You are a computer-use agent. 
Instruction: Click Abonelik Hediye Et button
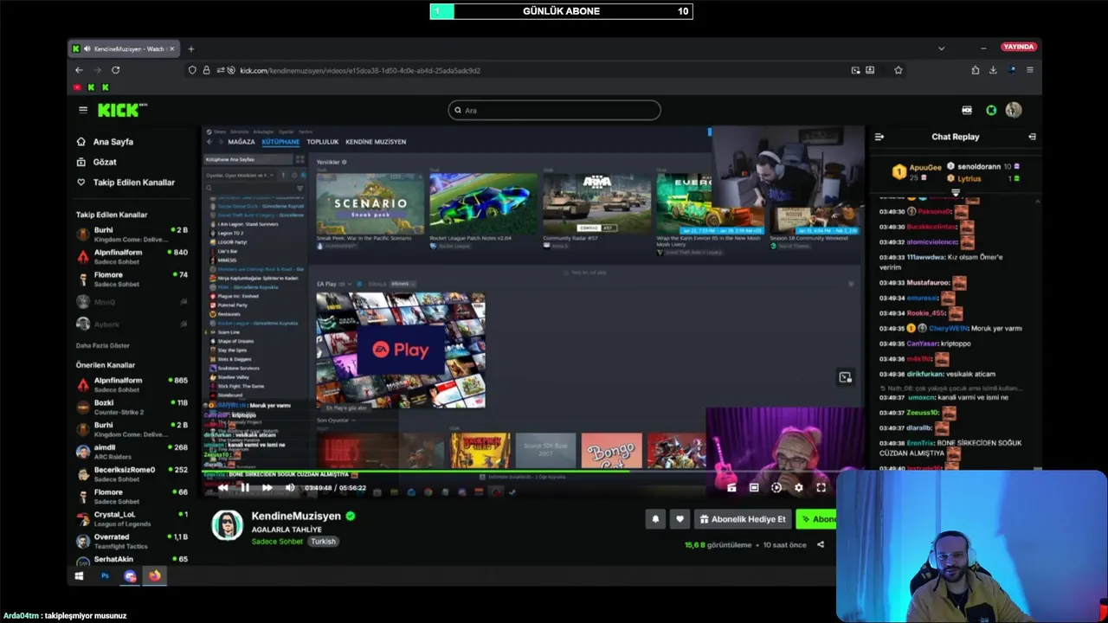743,519
